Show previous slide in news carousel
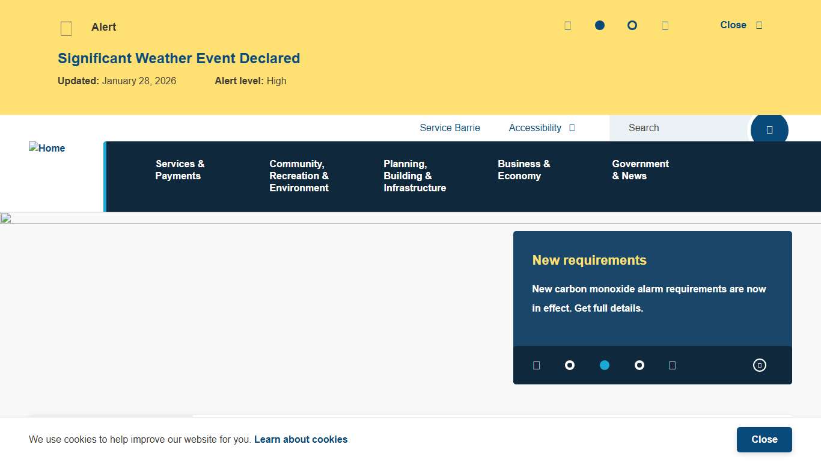821x462 pixels. tap(536, 365)
